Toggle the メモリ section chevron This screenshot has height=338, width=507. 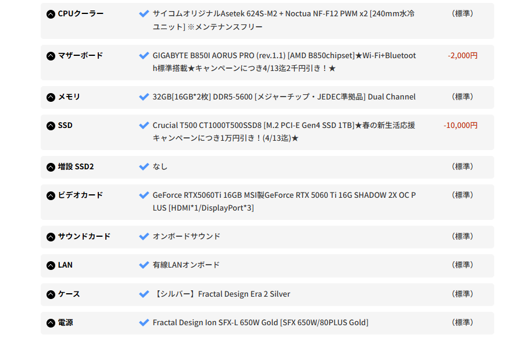pos(51,97)
